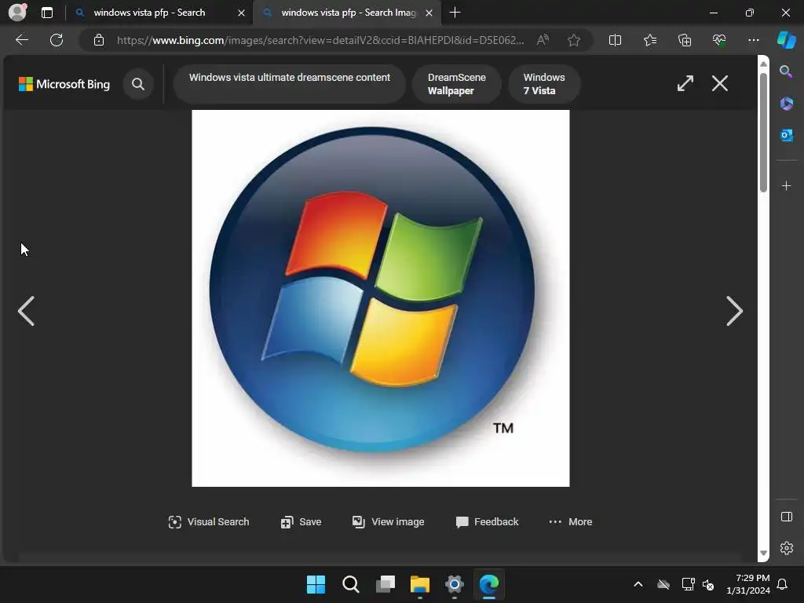
Task: Close the first Search tab
Action: (x=241, y=13)
